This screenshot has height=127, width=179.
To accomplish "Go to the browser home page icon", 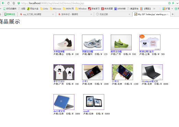I will point(14,3).
